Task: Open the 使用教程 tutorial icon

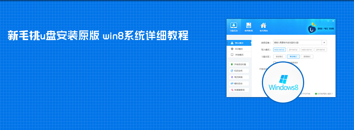Action: (x=249, y=25)
